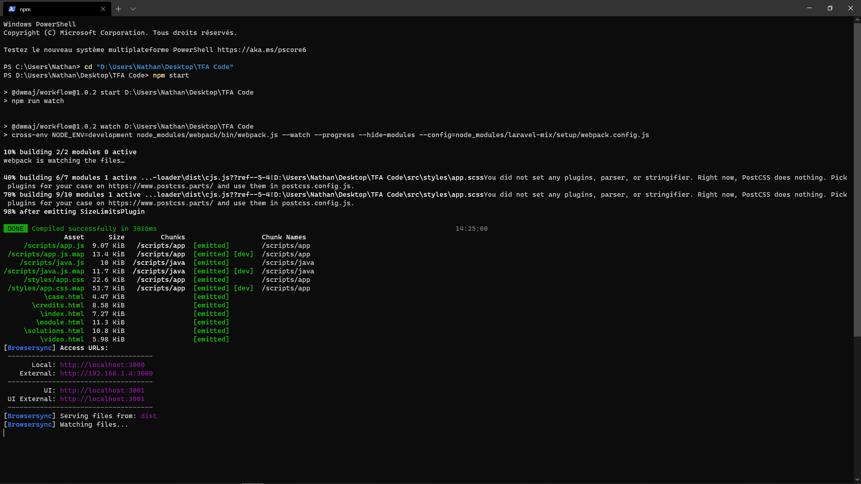This screenshot has width=861, height=484.
Task: Close the npm tab
Action: click(103, 9)
